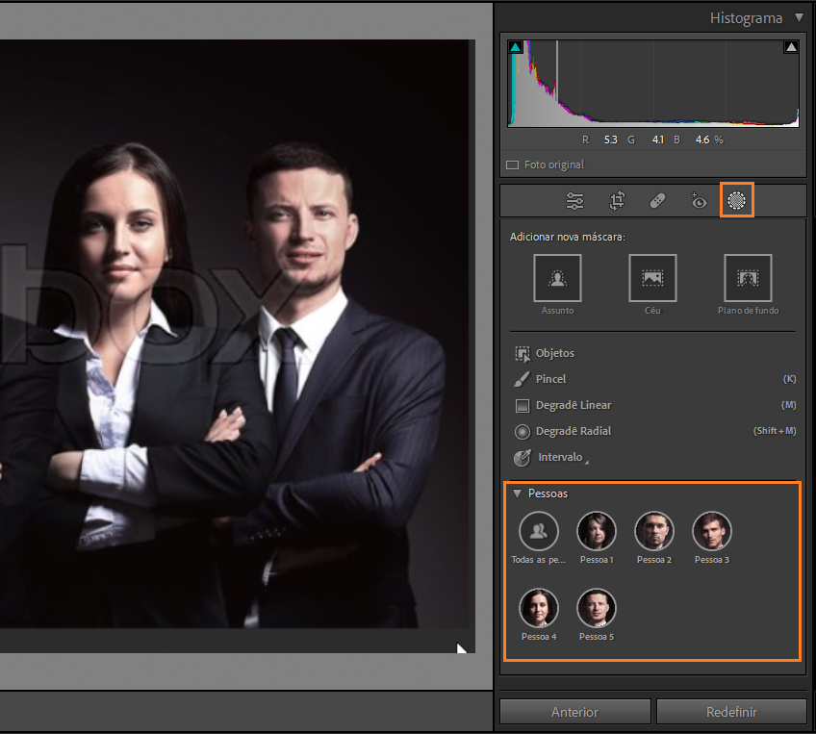Select the Edit sliders tool icon
Image resolution: width=816 pixels, height=734 pixels.
pyautogui.click(x=574, y=201)
